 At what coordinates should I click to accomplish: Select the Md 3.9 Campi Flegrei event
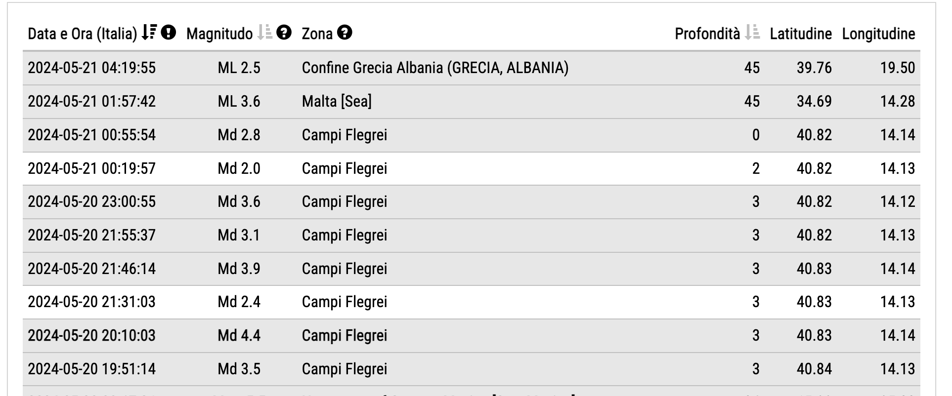pos(472,269)
